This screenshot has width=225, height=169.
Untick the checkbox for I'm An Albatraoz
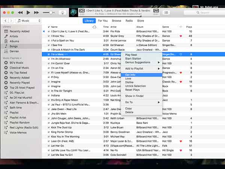tap(49, 59)
